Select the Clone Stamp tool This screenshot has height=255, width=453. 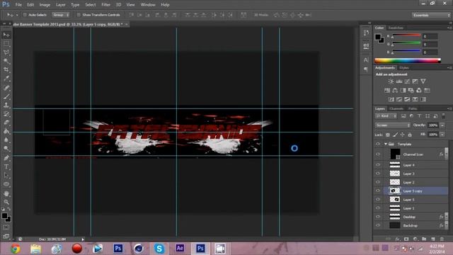pos(6,105)
